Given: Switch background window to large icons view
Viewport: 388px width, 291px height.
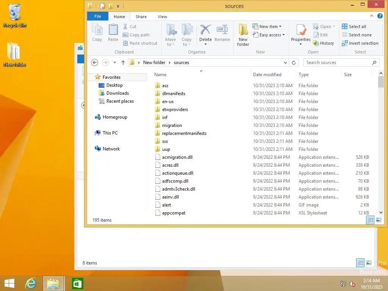Looking at the screenshot, I should (368, 263).
